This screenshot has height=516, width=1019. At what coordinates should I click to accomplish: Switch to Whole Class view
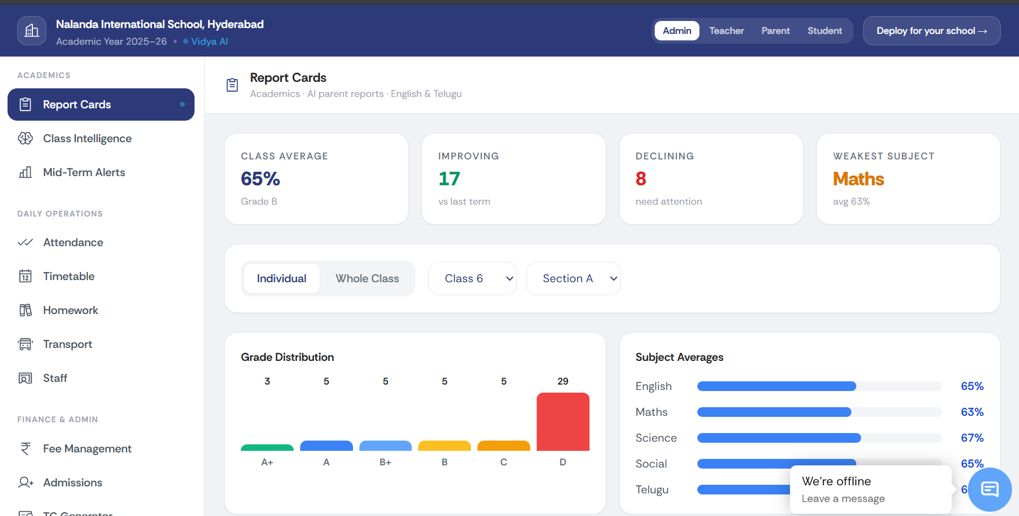pos(368,278)
